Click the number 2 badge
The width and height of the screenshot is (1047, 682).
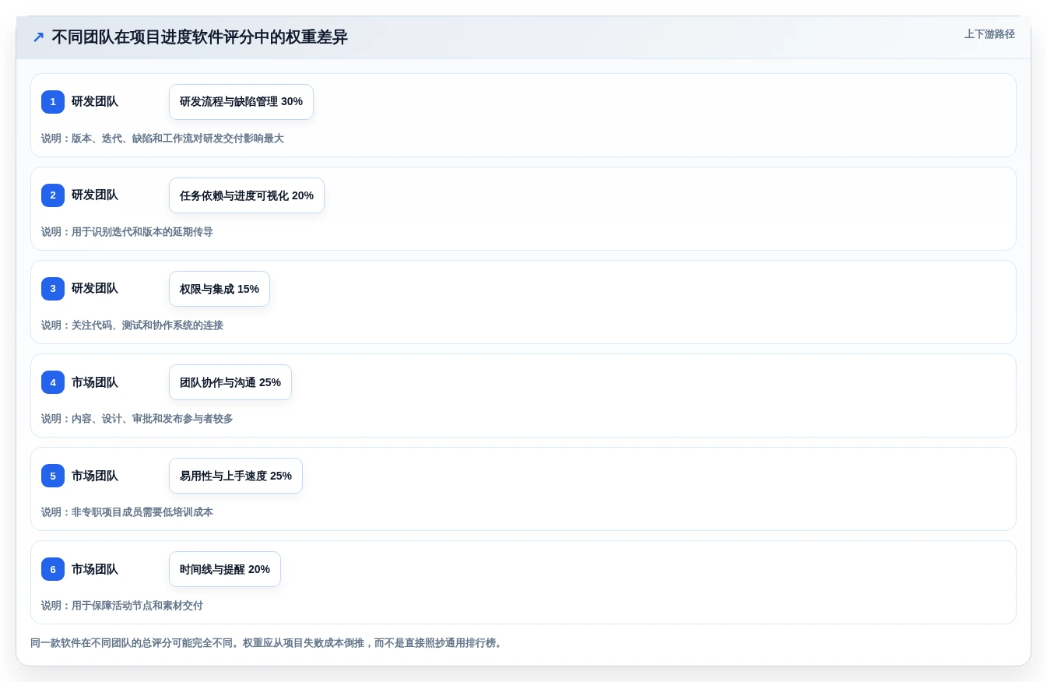pos(53,195)
